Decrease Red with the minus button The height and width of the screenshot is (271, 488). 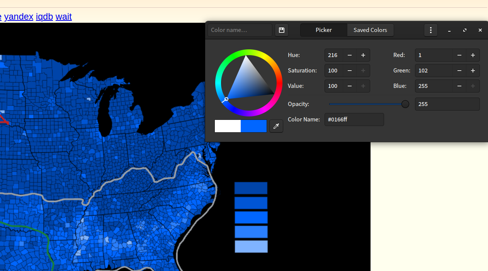click(459, 55)
